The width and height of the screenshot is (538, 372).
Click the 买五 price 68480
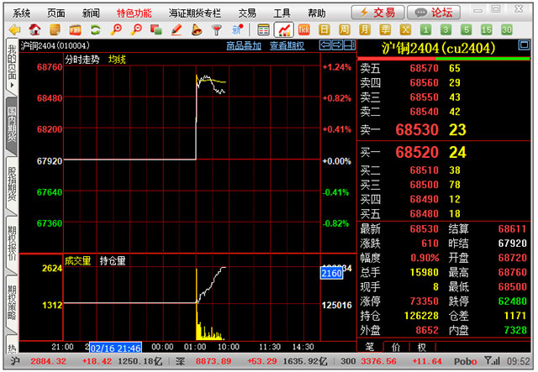[424, 213]
